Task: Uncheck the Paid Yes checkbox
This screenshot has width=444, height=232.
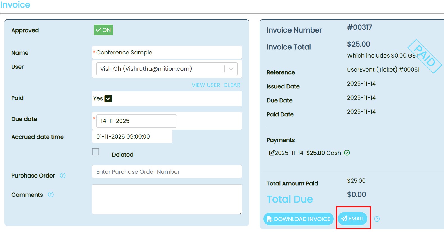Action: pyautogui.click(x=108, y=99)
